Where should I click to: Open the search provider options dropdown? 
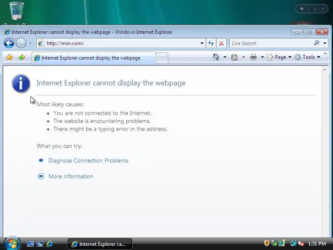325,43
